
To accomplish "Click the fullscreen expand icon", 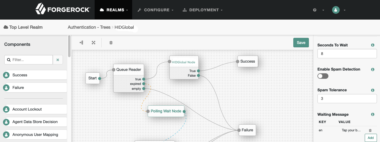I will (x=94, y=42).
